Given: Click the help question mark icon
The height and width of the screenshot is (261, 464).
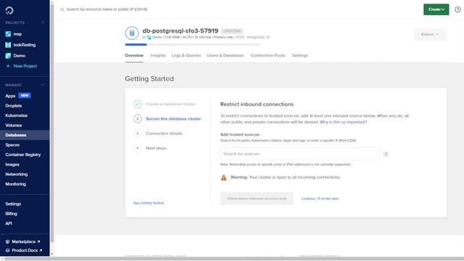Looking at the screenshot, I should 457,9.
